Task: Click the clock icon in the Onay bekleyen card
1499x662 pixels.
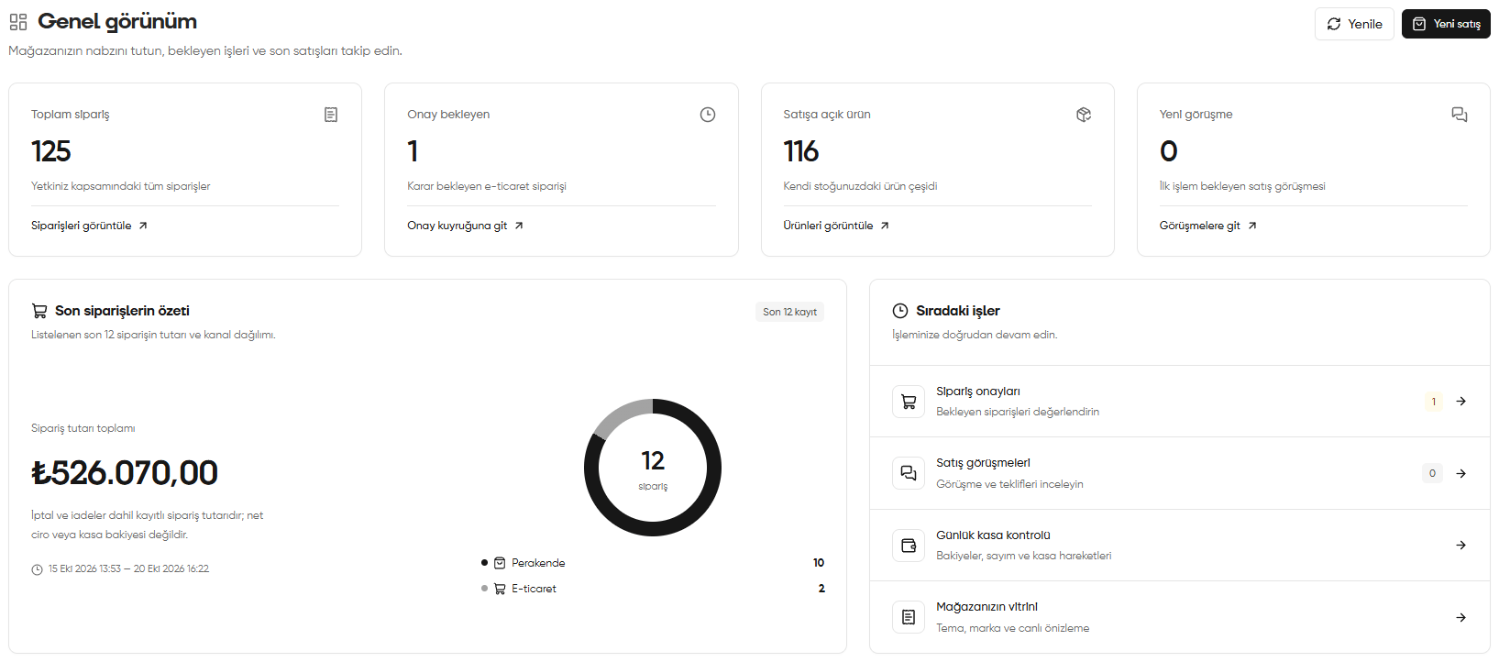Action: click(708, 115)
